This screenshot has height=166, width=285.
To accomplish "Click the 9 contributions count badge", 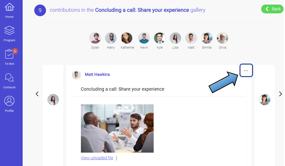I will 40,10.
